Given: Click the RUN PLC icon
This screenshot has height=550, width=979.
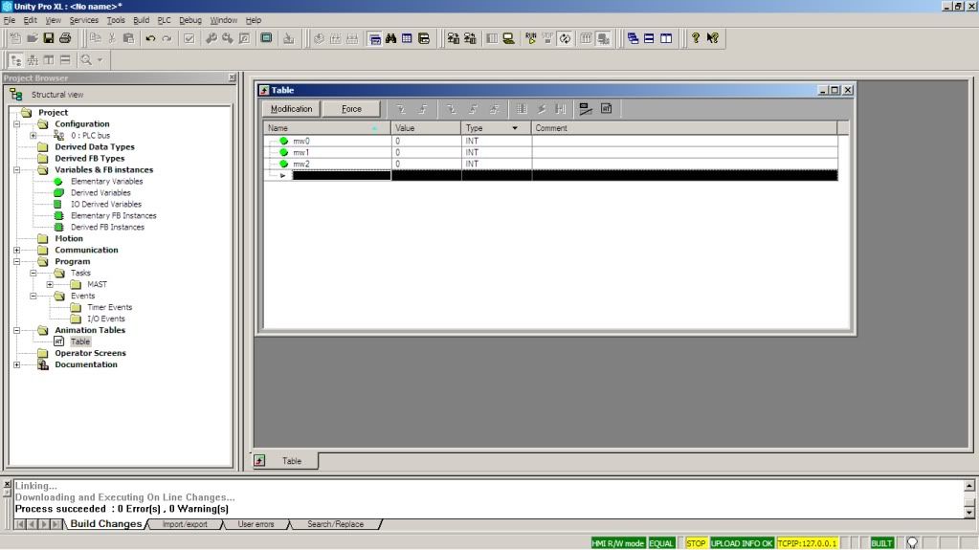Looking at the screenshot, I should (x=531, y=38).
